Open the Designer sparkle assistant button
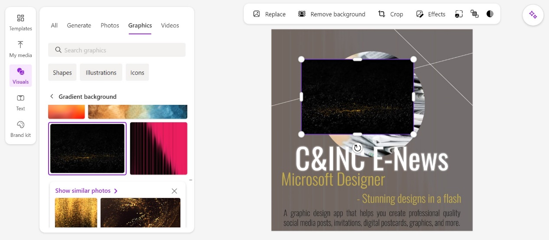The height and width of the screenshot is (240, 549). click(x=533, y=15)
